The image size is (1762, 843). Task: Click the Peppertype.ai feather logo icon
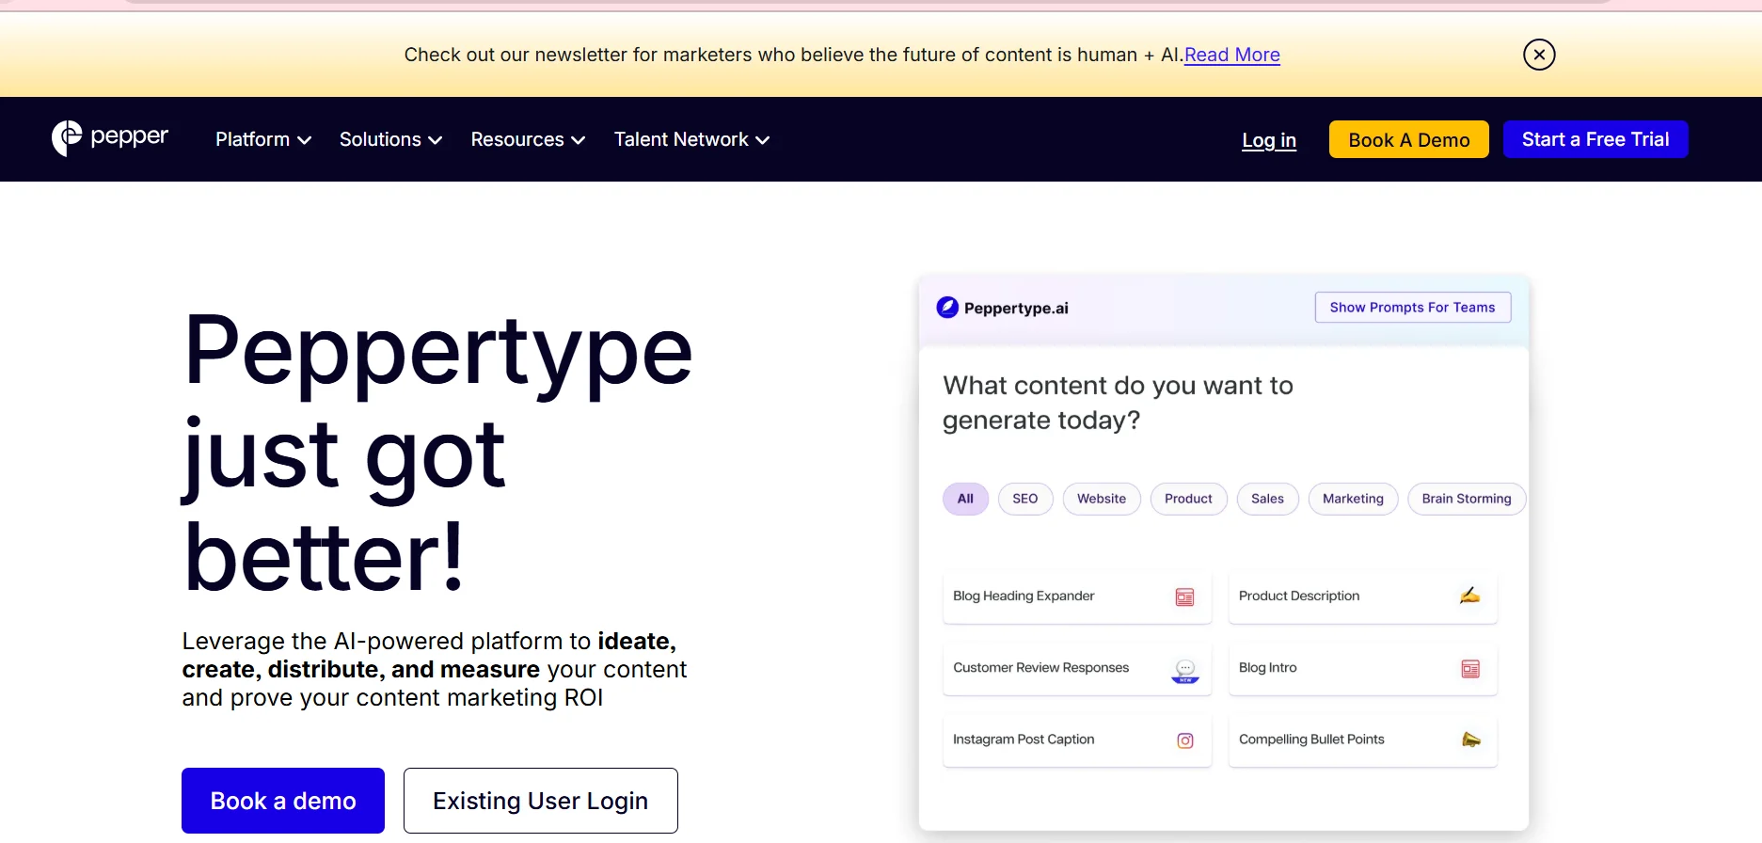click(x=947, y=307)
